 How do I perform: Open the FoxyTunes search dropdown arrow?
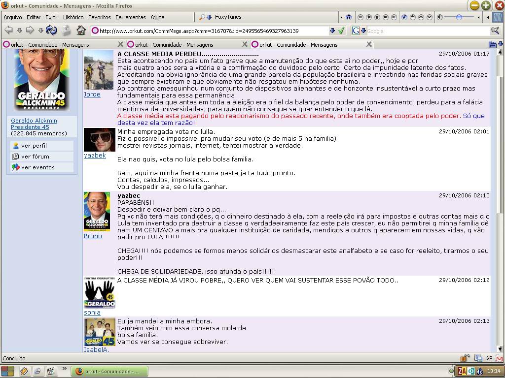coord(209,17)
